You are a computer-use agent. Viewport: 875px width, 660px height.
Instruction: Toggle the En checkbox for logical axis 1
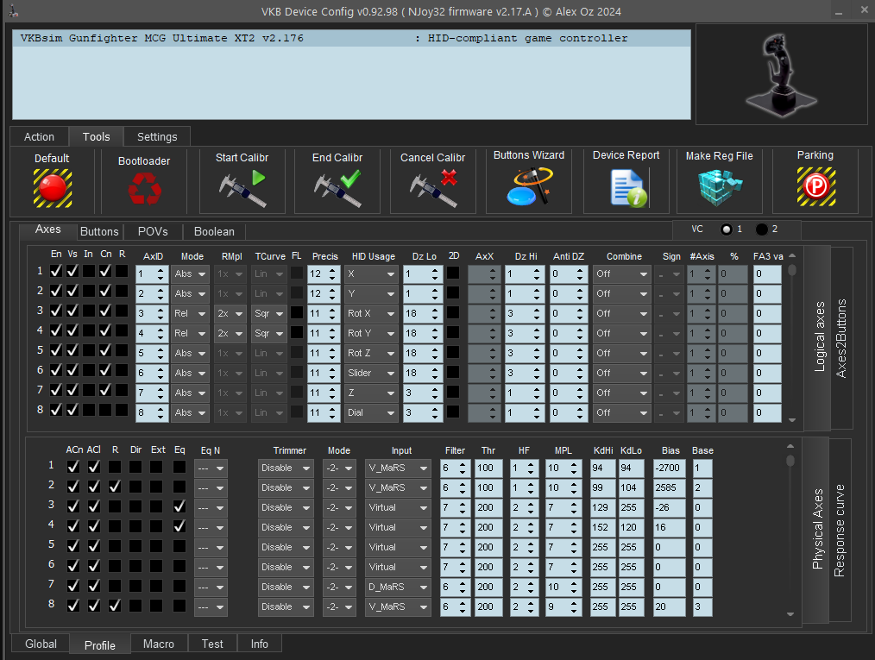click(56, 273)
